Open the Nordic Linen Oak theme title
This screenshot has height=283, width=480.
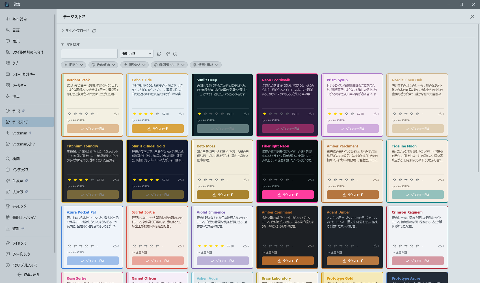pos(407,80)
